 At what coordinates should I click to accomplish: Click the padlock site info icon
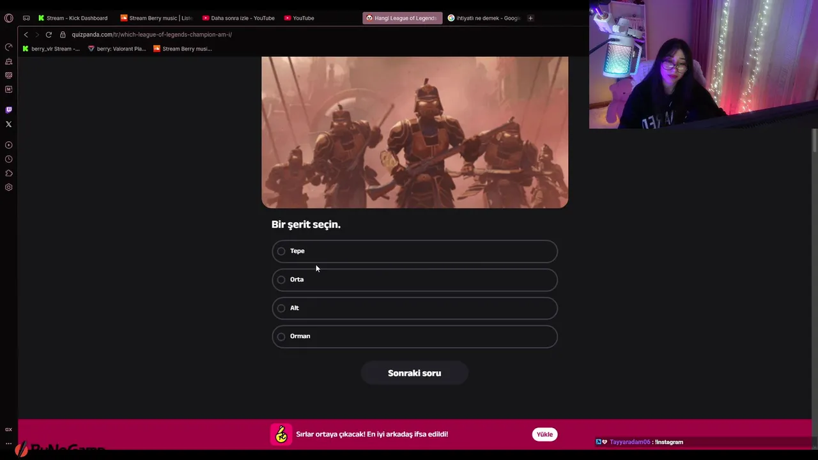63,34
